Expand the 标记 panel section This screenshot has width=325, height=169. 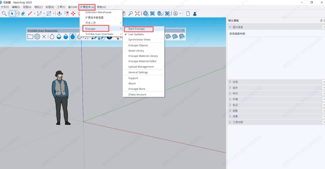click(x=230, y=105)
